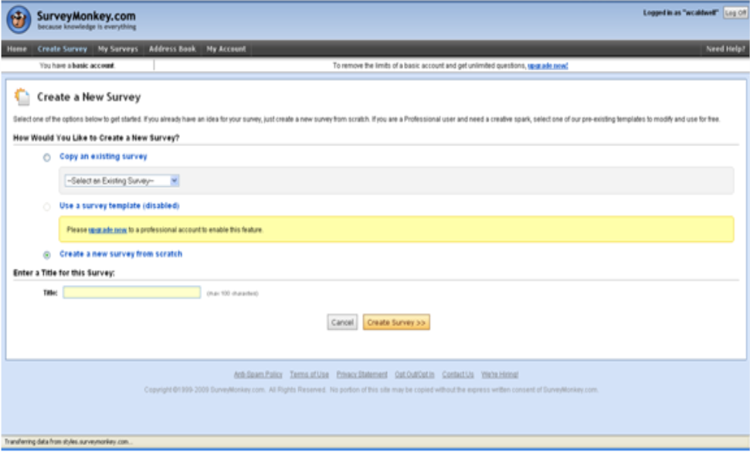Select the Copy an existing survey radio button
Screen dimensions: 750x452
(47, 157)
